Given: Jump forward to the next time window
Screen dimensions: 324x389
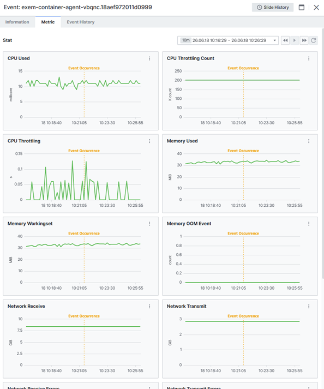Looking at the screenshot, I should click(304, 40).
